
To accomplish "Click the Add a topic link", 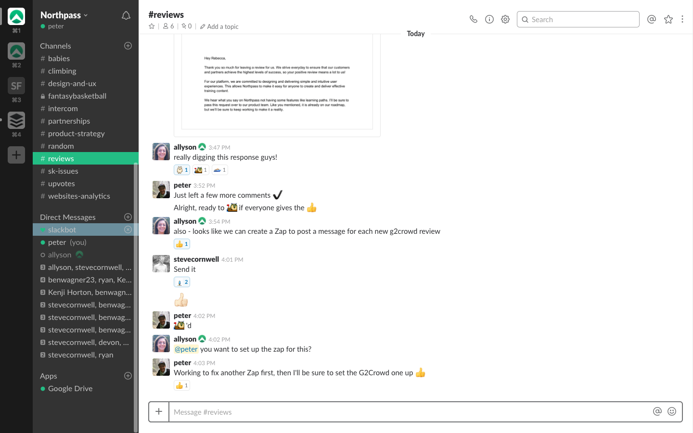I will pos(219,26).
